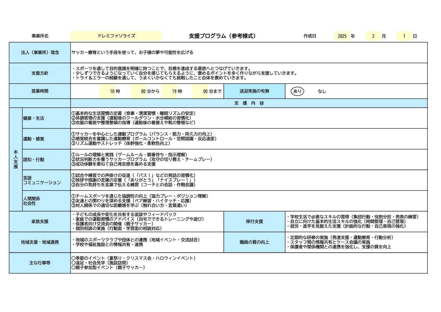Click the policy line starting トライ＆エラー
The height and width of the screenshot is (312, 441).
pyautogui.click(x=159, y=78)
